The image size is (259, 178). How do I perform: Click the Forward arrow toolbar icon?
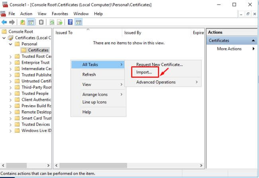12,22
